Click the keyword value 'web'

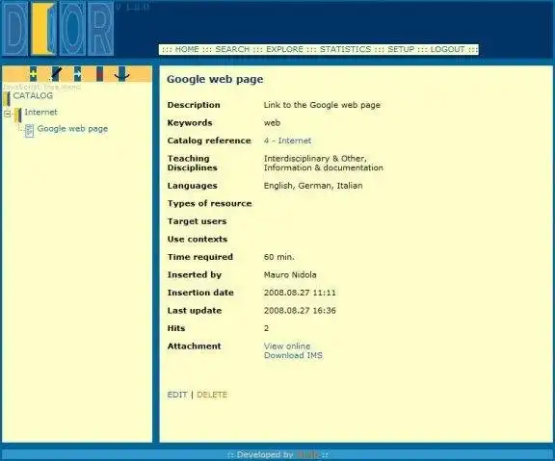click(272, 122)
